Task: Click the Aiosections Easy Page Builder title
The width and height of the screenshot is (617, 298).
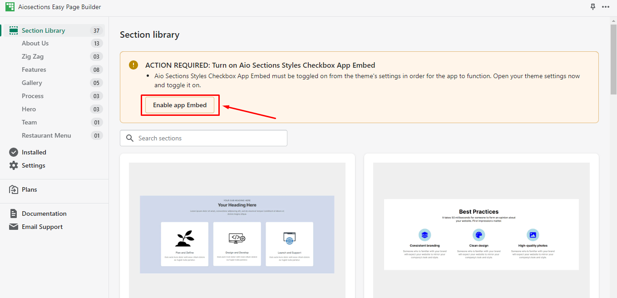Action: pos(59,7)
